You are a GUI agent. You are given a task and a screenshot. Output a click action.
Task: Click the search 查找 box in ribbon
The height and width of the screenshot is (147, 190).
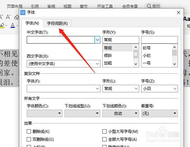coord(153,6)
